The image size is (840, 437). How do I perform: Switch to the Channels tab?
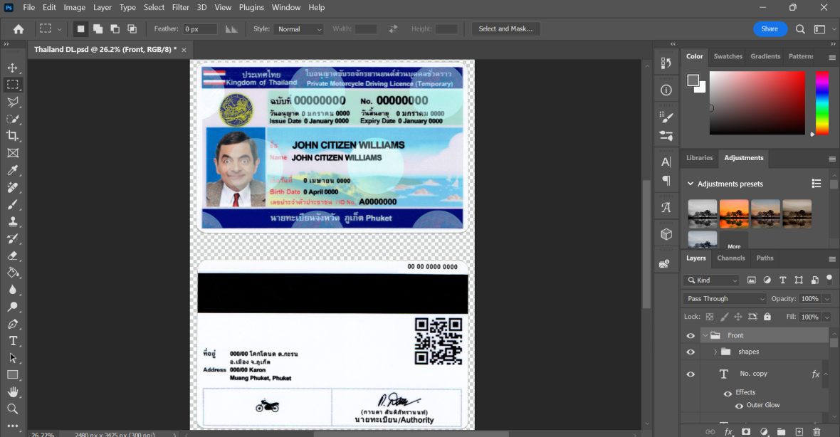731,258
